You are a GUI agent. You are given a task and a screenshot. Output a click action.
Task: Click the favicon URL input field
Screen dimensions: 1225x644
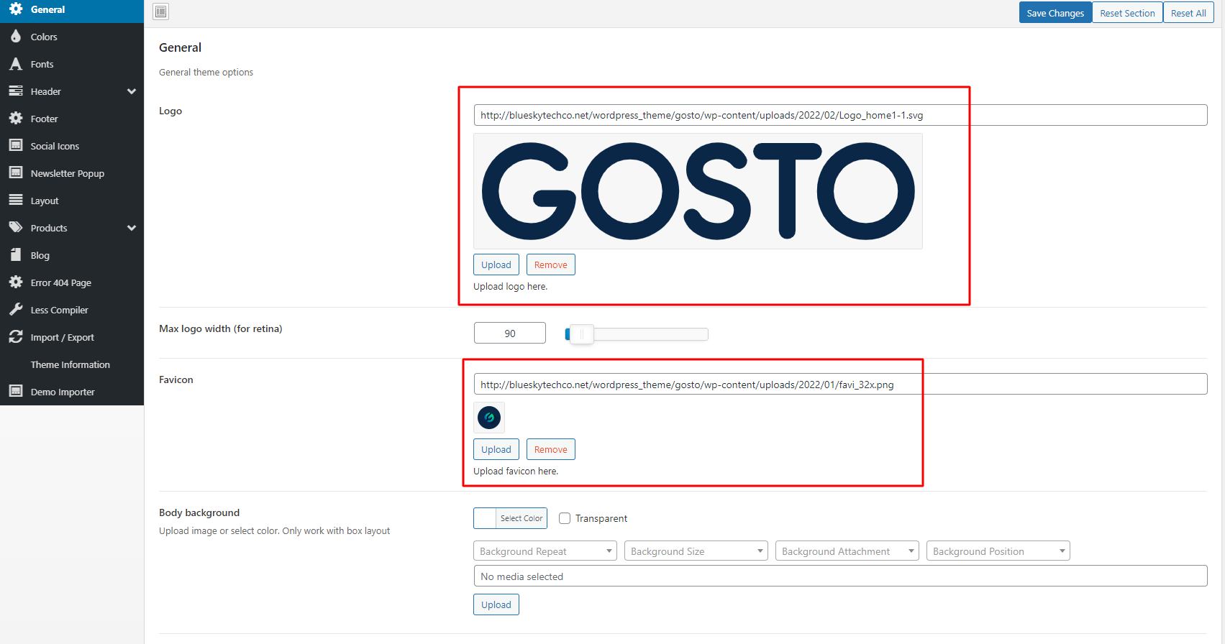point(840,385)
